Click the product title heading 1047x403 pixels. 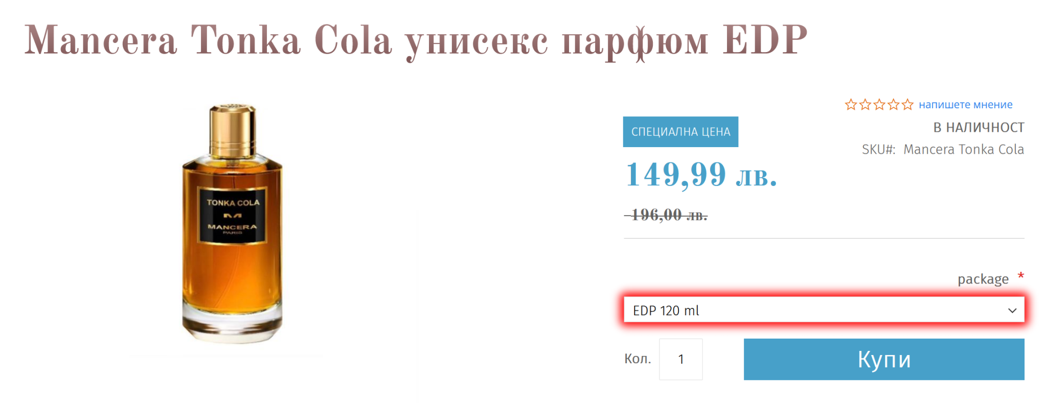click(x=416, y=41)
